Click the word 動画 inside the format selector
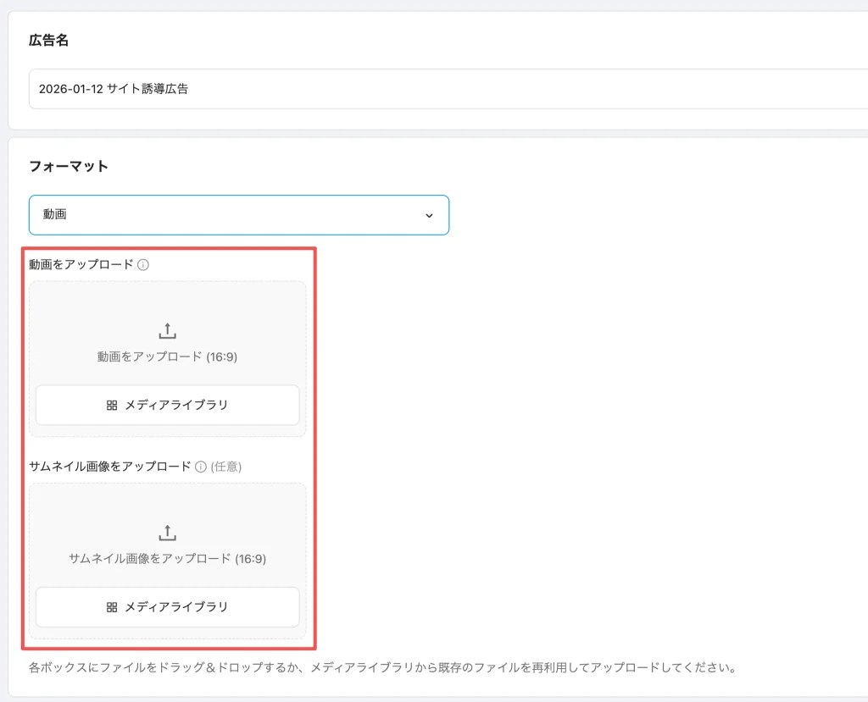 click(54, 215)
